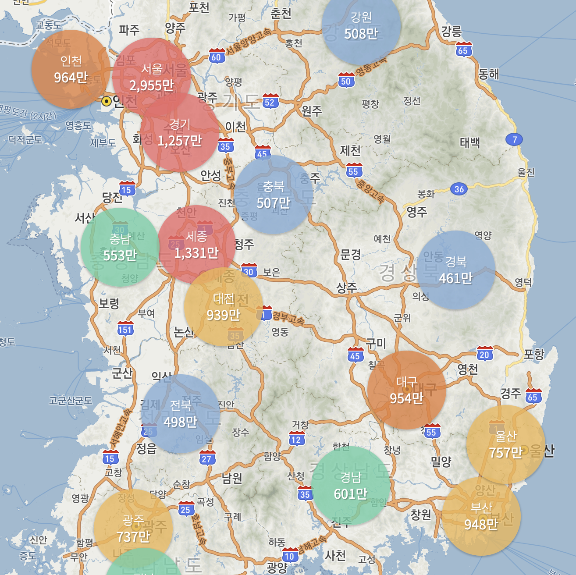Click the 제천 city label
Viewport: 576px width, 575px height.
point(351,150)
